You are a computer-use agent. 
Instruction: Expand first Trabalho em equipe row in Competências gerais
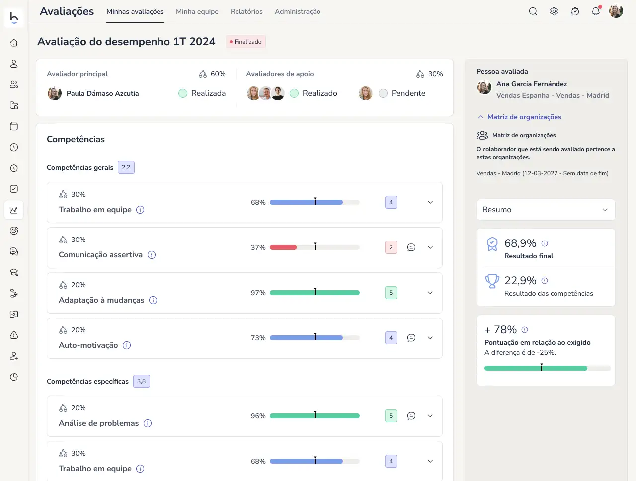pos(430,202)
